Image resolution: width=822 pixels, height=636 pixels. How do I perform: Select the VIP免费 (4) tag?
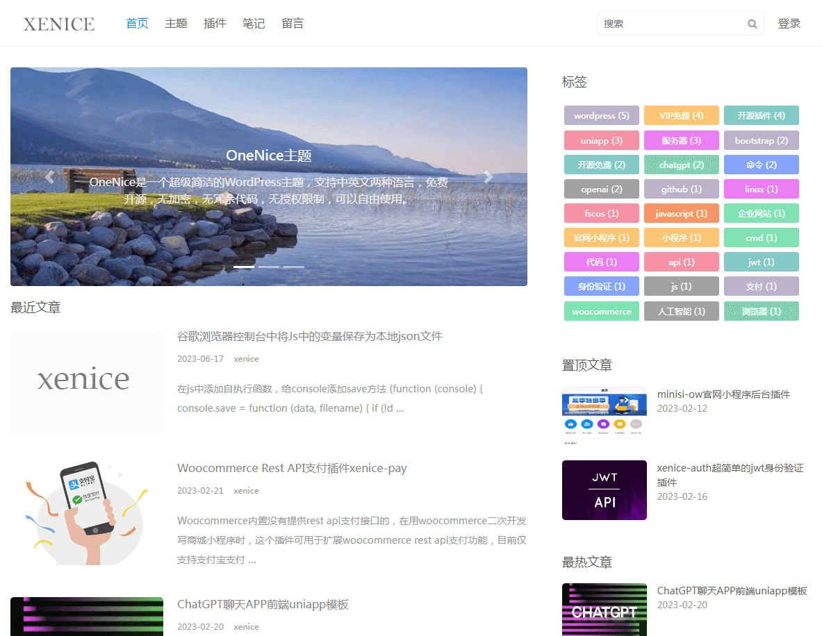coord(681,115)
